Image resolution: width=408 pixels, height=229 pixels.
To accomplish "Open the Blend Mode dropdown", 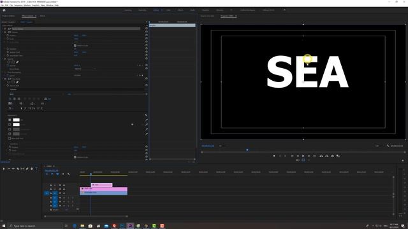I will coord(85,69).
